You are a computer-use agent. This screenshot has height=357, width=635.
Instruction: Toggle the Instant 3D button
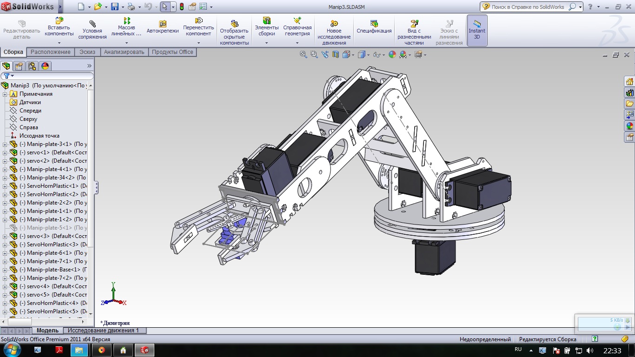tap(477, 30)
